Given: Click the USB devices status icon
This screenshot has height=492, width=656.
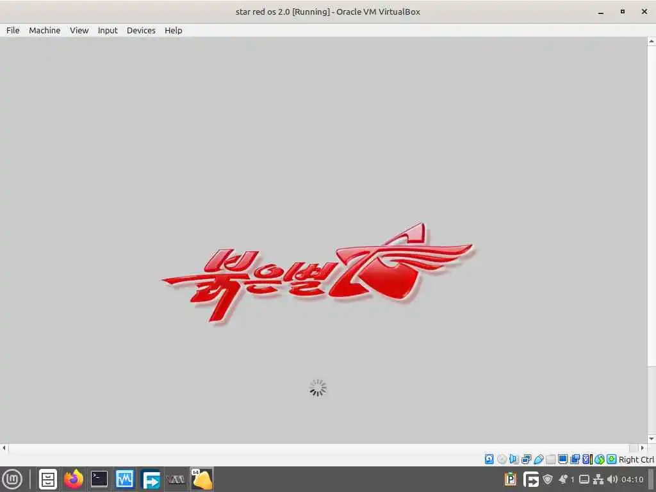Looking at the screenshot, I should pyautogui.click(x=538, y=459).
